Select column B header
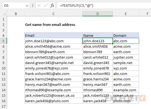This screenshot has width=151, height=109. click(x=16, y=14)
